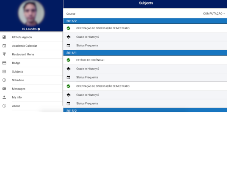The height and width of the screenshot is (170, 227).
Task: Click green check for 2016/1 ORIENTAÇÃO DE DISSERTAÇÃO
Action: click(x=68, y=86)
